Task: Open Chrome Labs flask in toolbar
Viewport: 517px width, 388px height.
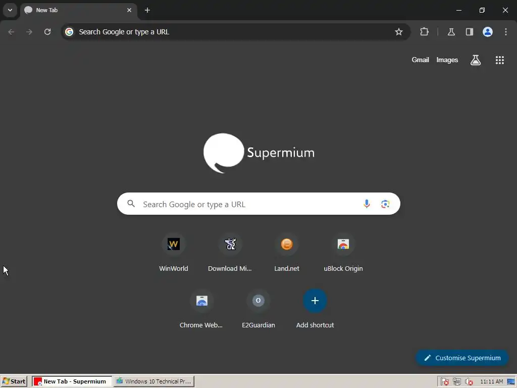Action: (451, 32)
